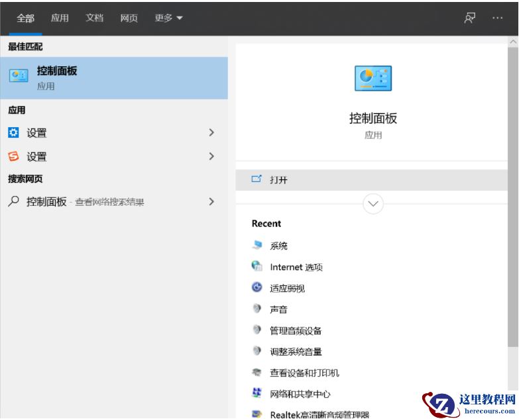Open recent item Realtek高清晰音频管理器
Viewport: 519px width, 419px height.
[319, 414]
